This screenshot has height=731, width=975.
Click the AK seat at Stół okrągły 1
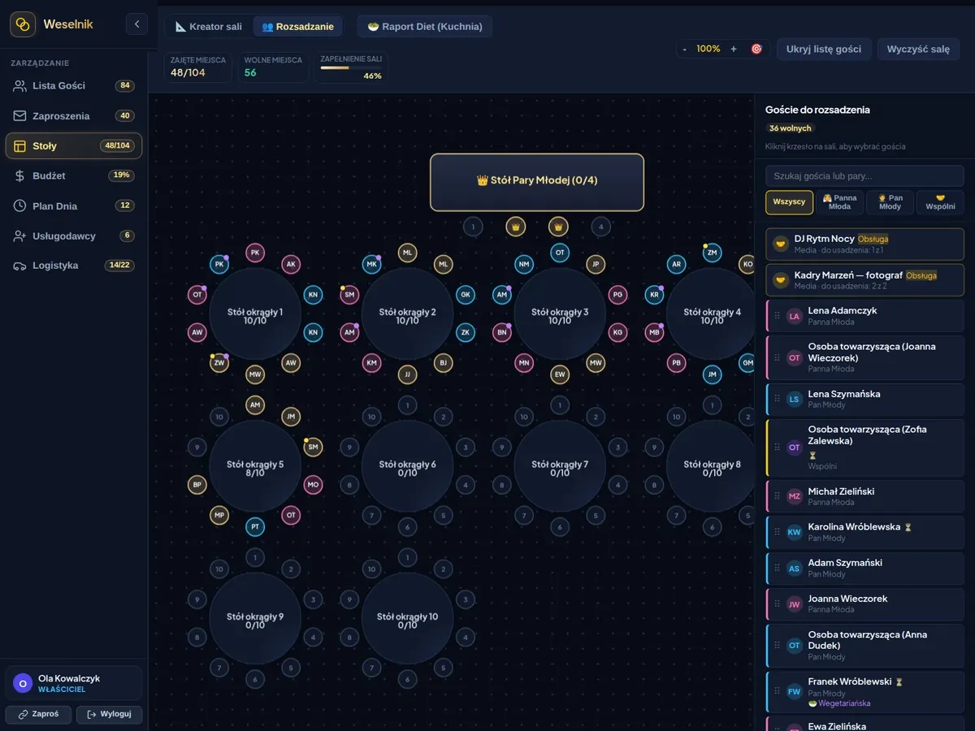coord(291,264)
